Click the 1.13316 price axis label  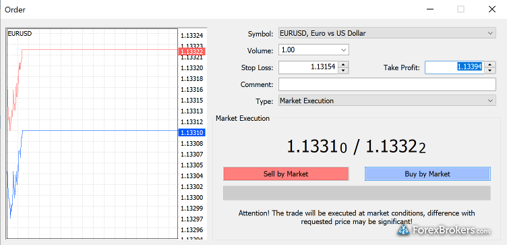(x=191, y=89)
